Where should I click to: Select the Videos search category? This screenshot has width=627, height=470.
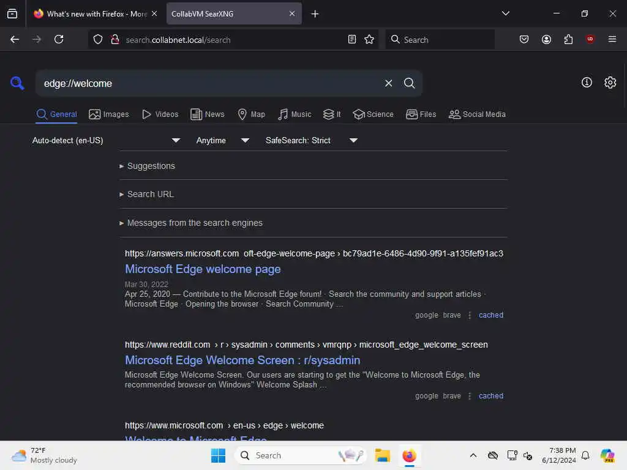tap(160, 114)
